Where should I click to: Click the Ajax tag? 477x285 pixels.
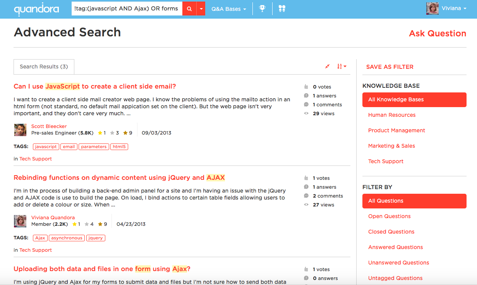point(40,238)
